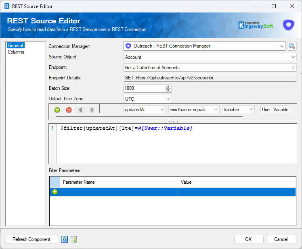Click the Connection Manager label
Screen dimensions: 302x249
(x=69, y=46)
